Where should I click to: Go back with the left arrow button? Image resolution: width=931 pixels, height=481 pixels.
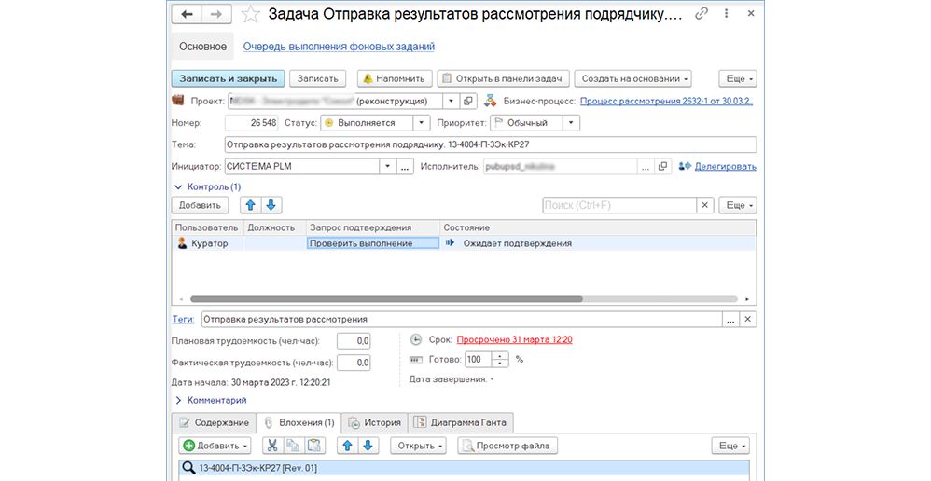(x=187, y=14)
